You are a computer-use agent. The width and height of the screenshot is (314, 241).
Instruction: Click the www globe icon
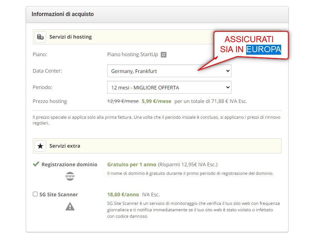click(70, 176)
